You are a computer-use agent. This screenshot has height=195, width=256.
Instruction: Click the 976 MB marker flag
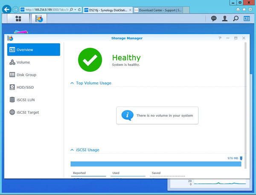[x=241, y=158]
